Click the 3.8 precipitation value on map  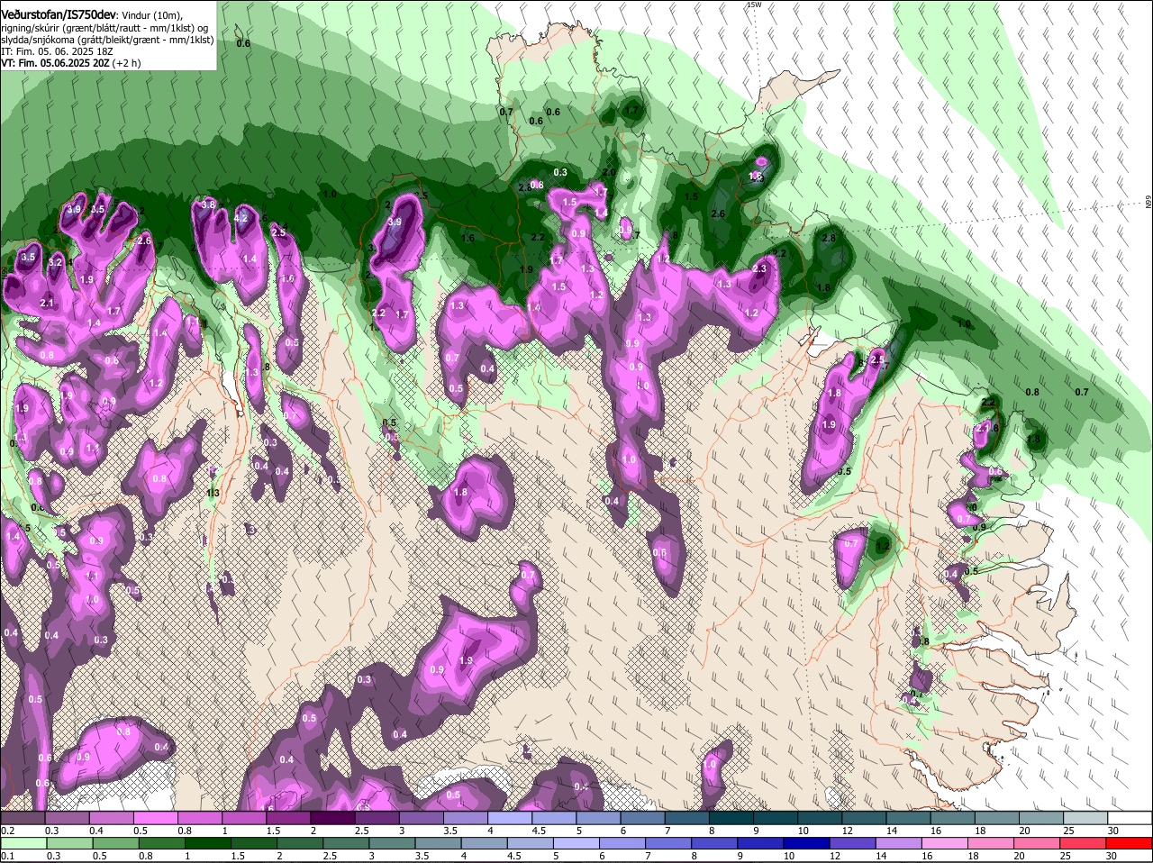(208, 204)
